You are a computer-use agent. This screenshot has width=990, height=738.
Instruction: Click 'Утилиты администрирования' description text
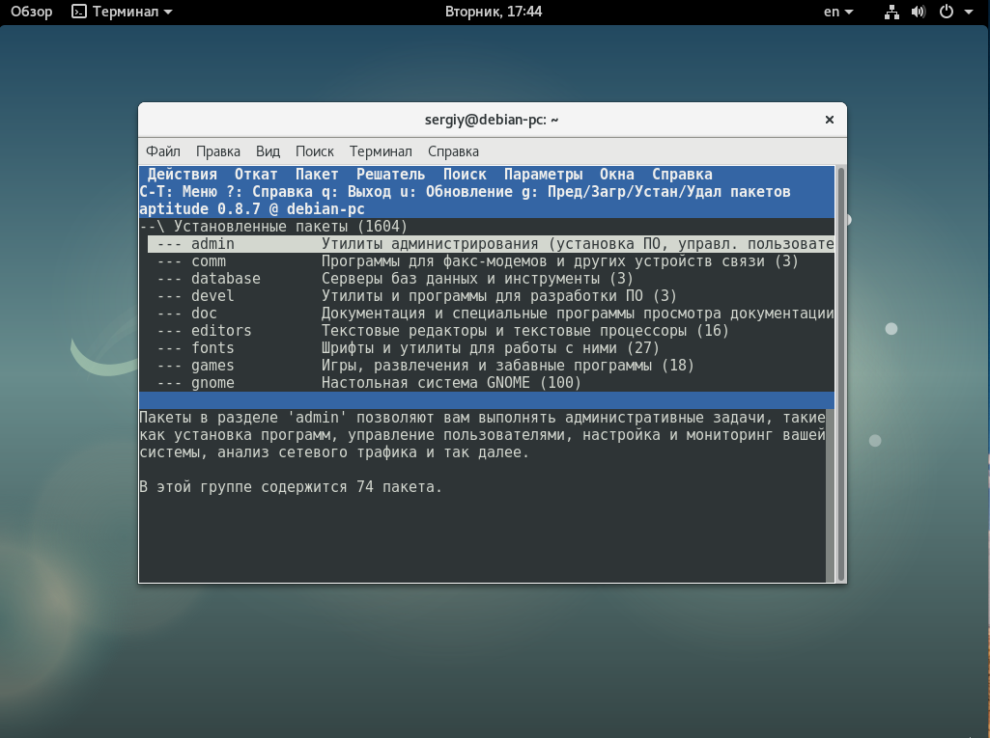click(430, 244)
